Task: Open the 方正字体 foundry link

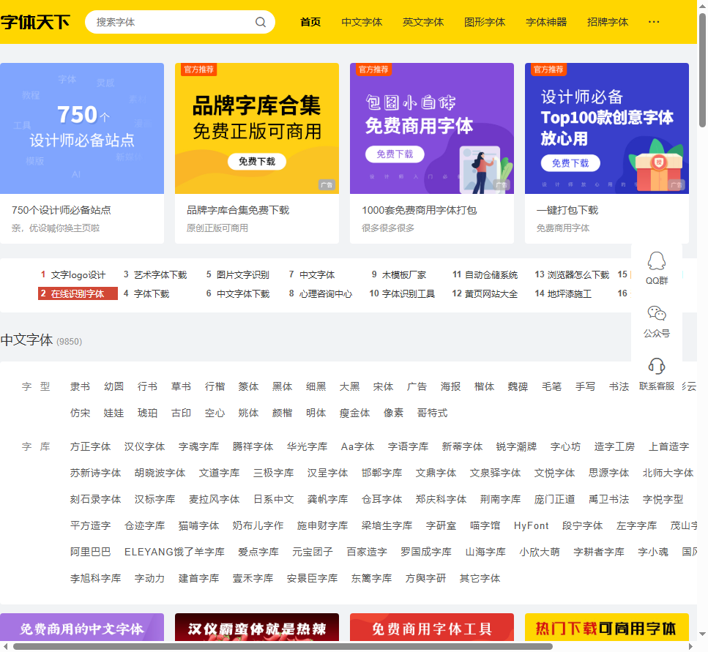Action: [x=90, y=446]
